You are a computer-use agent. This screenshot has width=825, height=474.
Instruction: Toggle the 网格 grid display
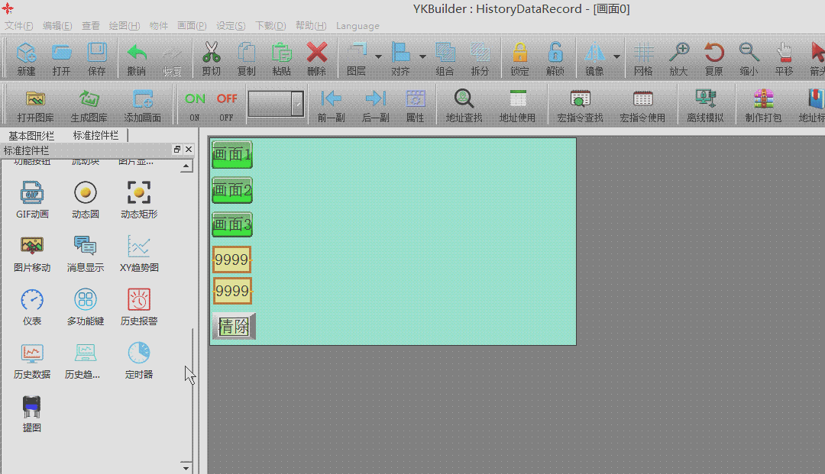coord(643,53)
